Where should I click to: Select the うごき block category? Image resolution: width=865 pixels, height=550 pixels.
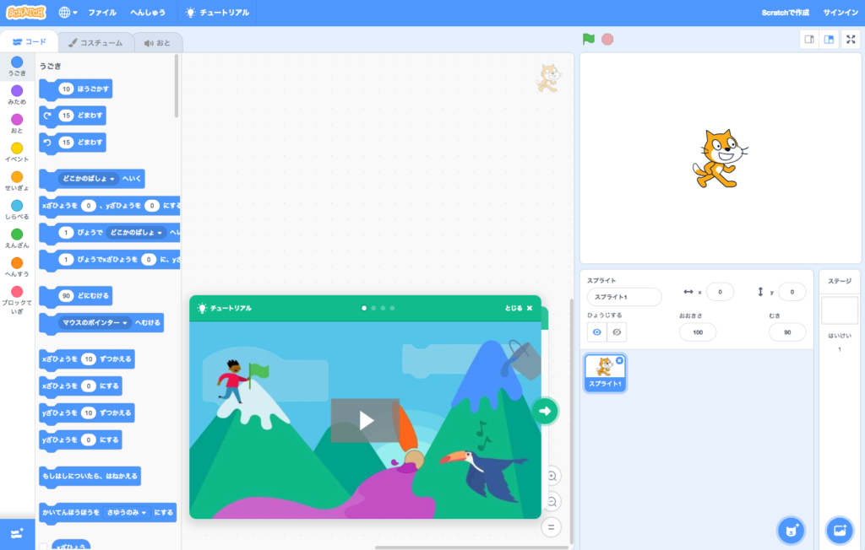(17, 67)
